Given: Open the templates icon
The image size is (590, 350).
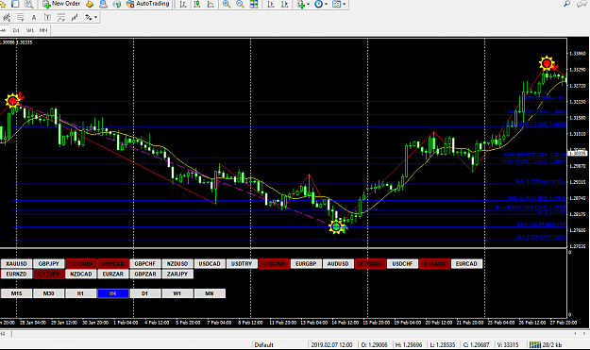Looking at the screenshot, I should (x=336, y=4).
